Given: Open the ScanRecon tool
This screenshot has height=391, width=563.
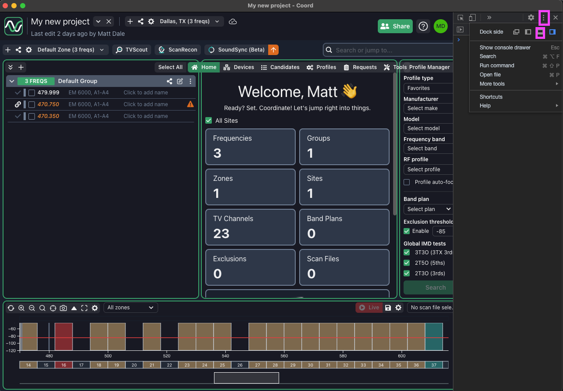Looking at the screenshot, I should (178, 50).
